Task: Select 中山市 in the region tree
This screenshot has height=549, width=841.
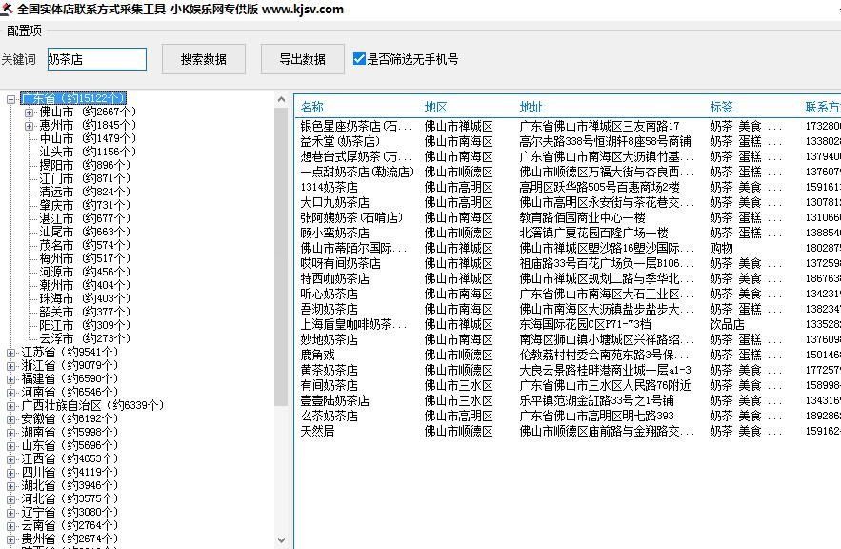Action: [x=56, y=139]
